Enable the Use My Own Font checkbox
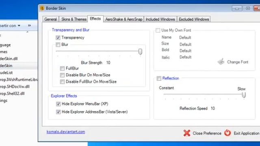Viewport: 260px width, 146px height. pos(158,30)
